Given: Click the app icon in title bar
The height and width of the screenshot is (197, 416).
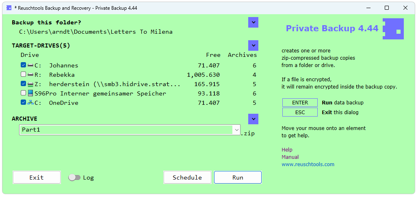Looking at the screenshot, I should [9, 7].
